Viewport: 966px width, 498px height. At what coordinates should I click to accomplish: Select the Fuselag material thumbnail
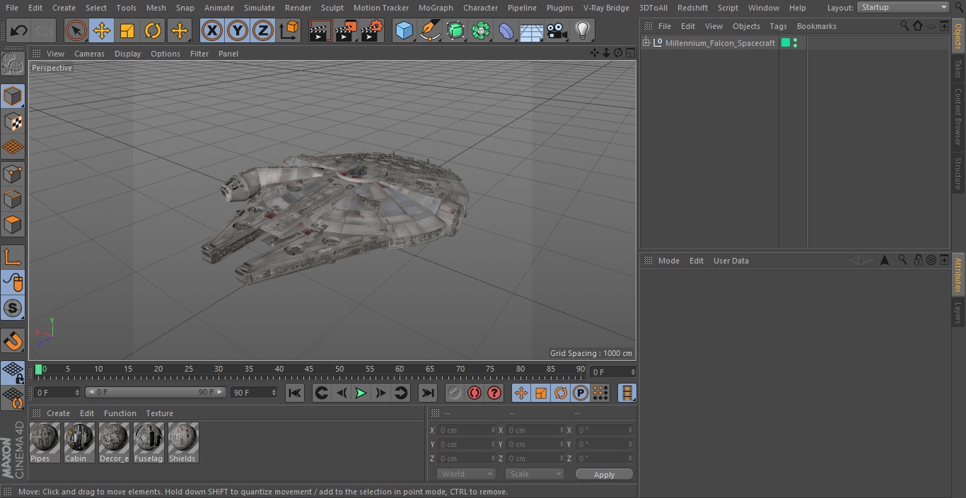[x=148, y=442]
